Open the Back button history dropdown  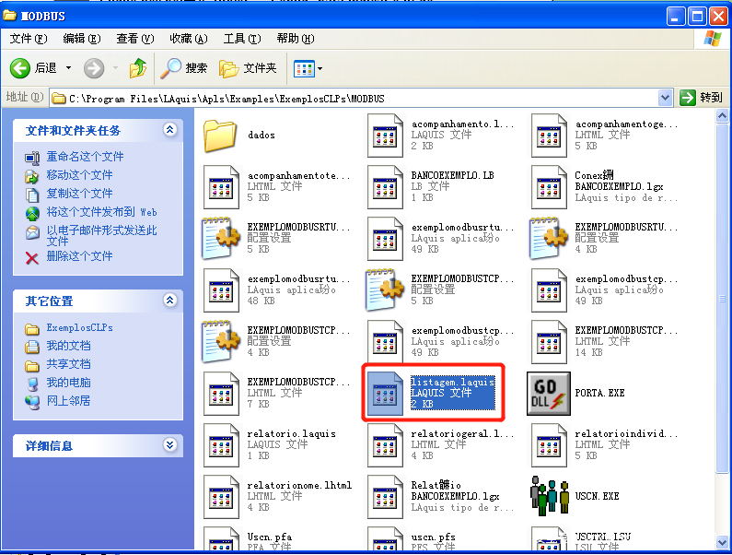point(69,68)
